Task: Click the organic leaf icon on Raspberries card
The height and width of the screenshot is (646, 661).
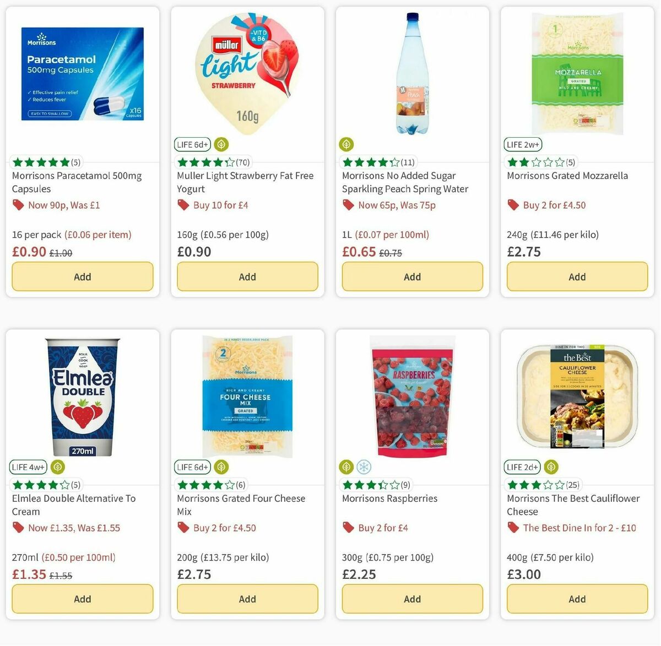Action: pyautogui.click(x=346, y=466)
